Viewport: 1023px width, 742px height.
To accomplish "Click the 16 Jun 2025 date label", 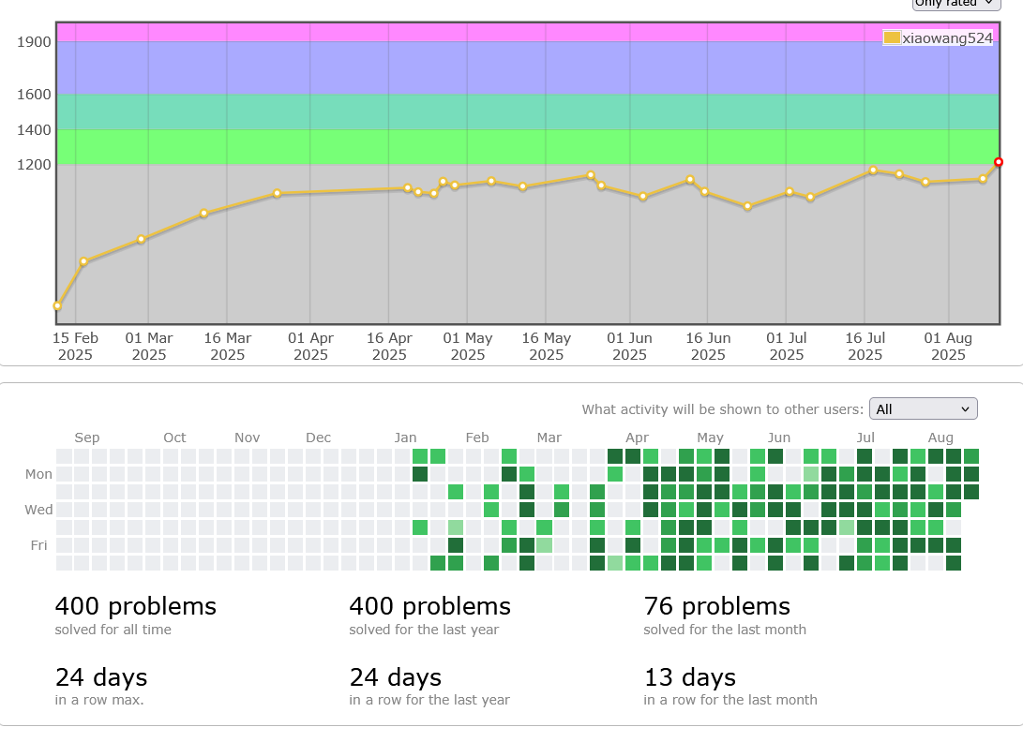I will (x=708, y=347).
